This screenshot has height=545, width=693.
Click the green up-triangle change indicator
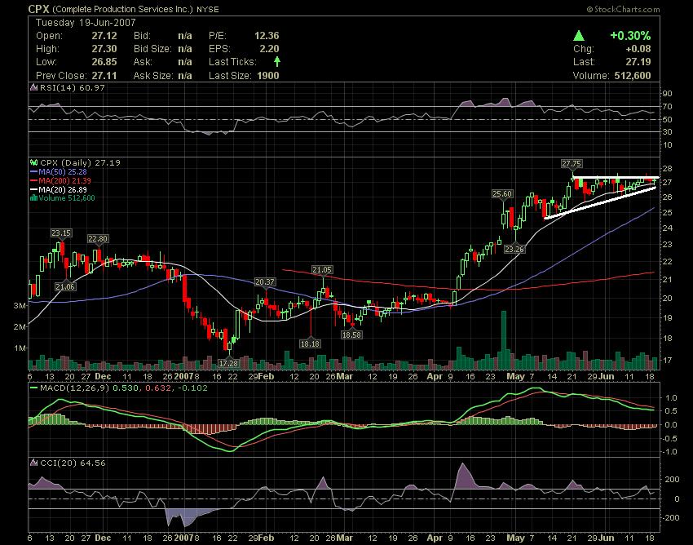[579, 35]
